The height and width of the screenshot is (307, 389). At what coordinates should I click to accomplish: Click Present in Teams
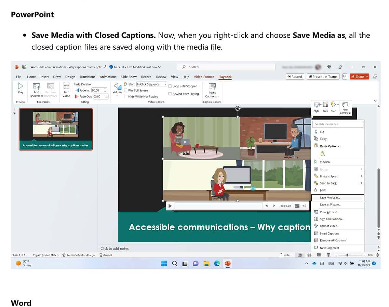pos(323,77)
